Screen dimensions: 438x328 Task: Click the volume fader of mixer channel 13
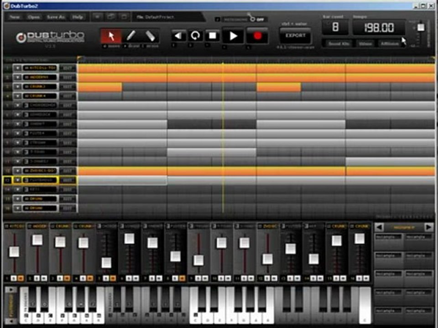[x=290, y=249]
